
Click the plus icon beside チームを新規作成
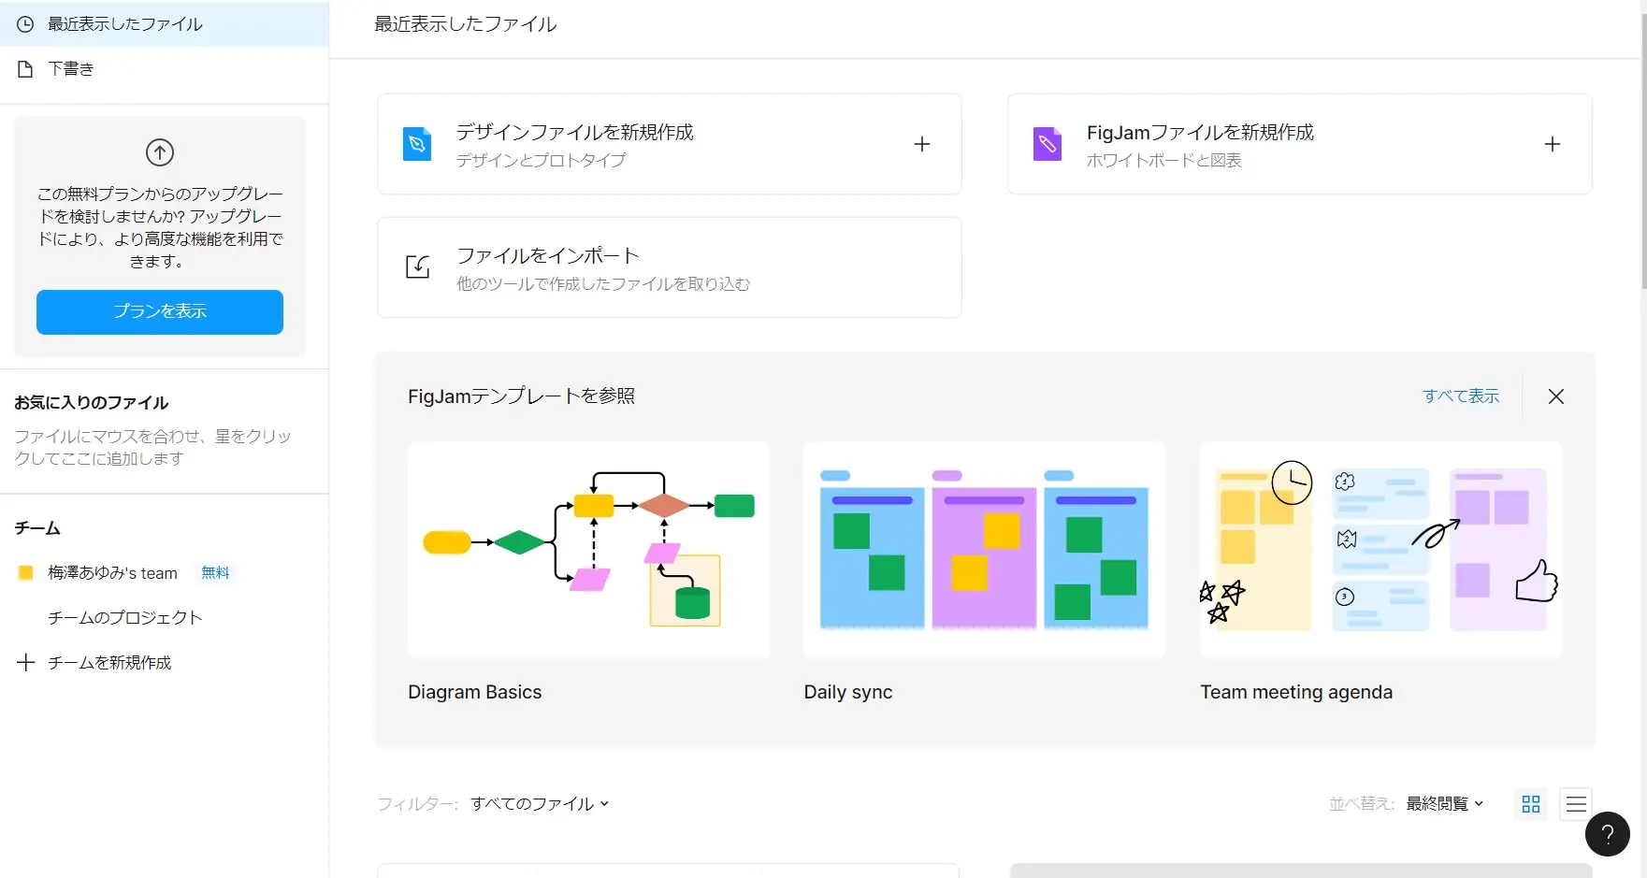(26, 662)
